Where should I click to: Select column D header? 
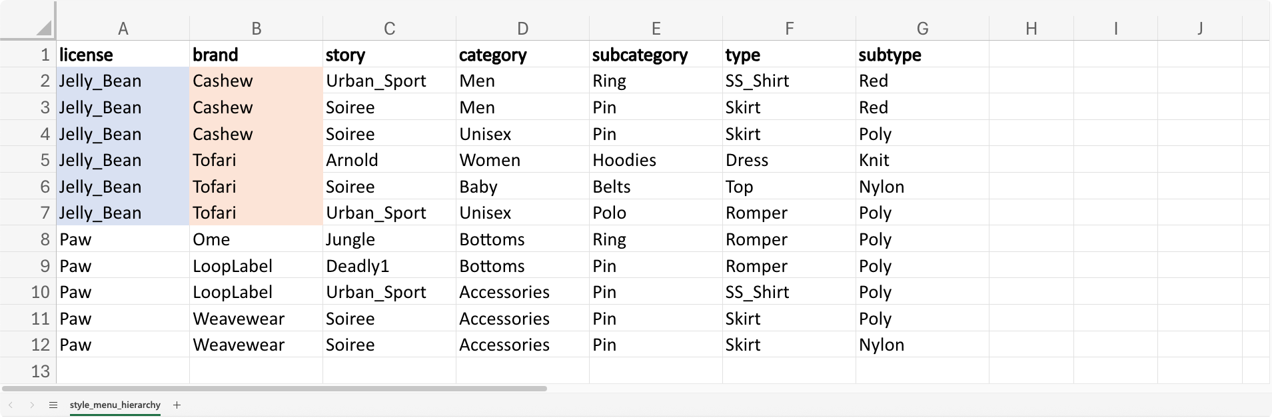pyautogui.click(x=522, y=28)
